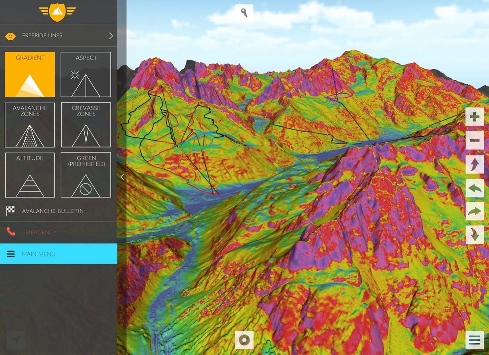Rotate the map right with curved arrow

[x=474, y=212]
